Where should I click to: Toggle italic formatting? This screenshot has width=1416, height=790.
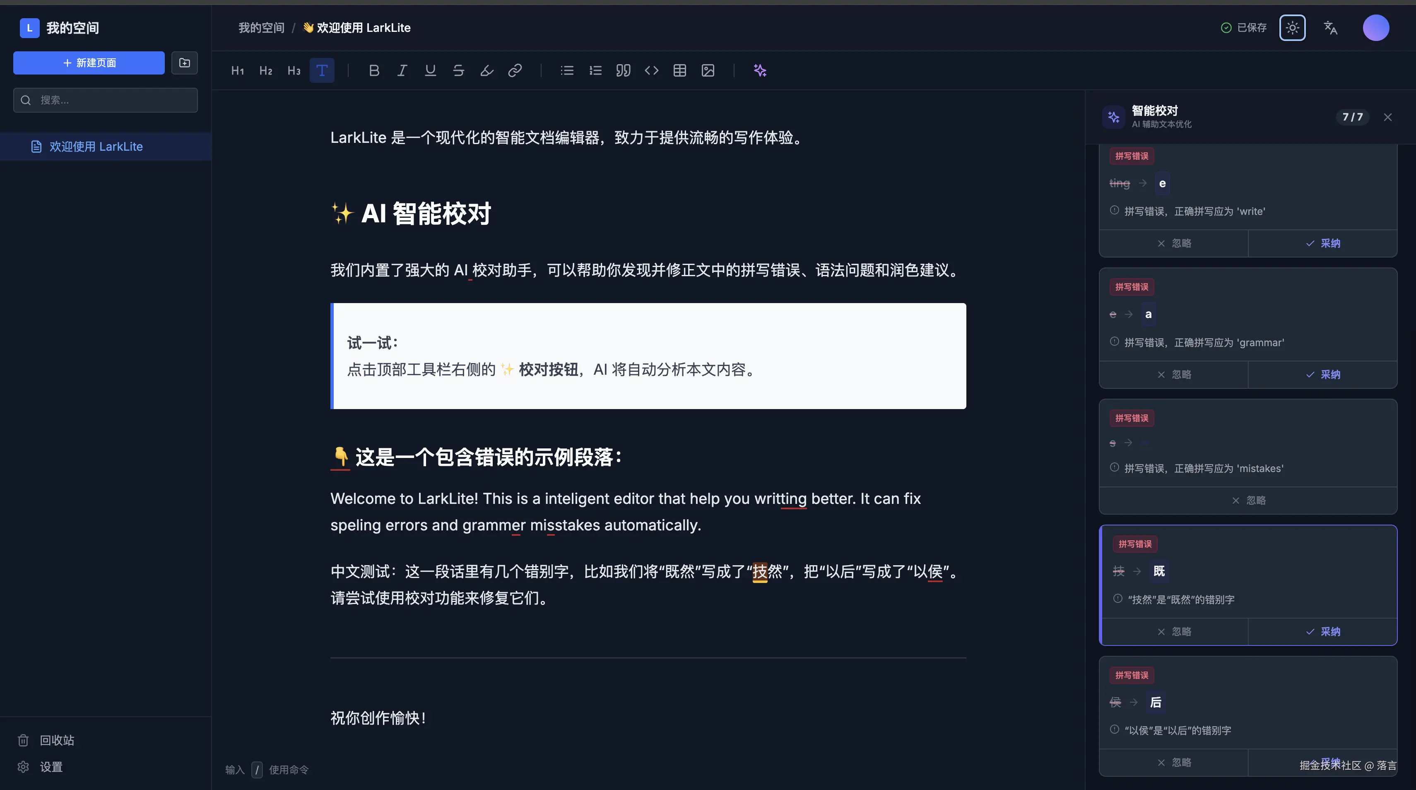(402, 70)
